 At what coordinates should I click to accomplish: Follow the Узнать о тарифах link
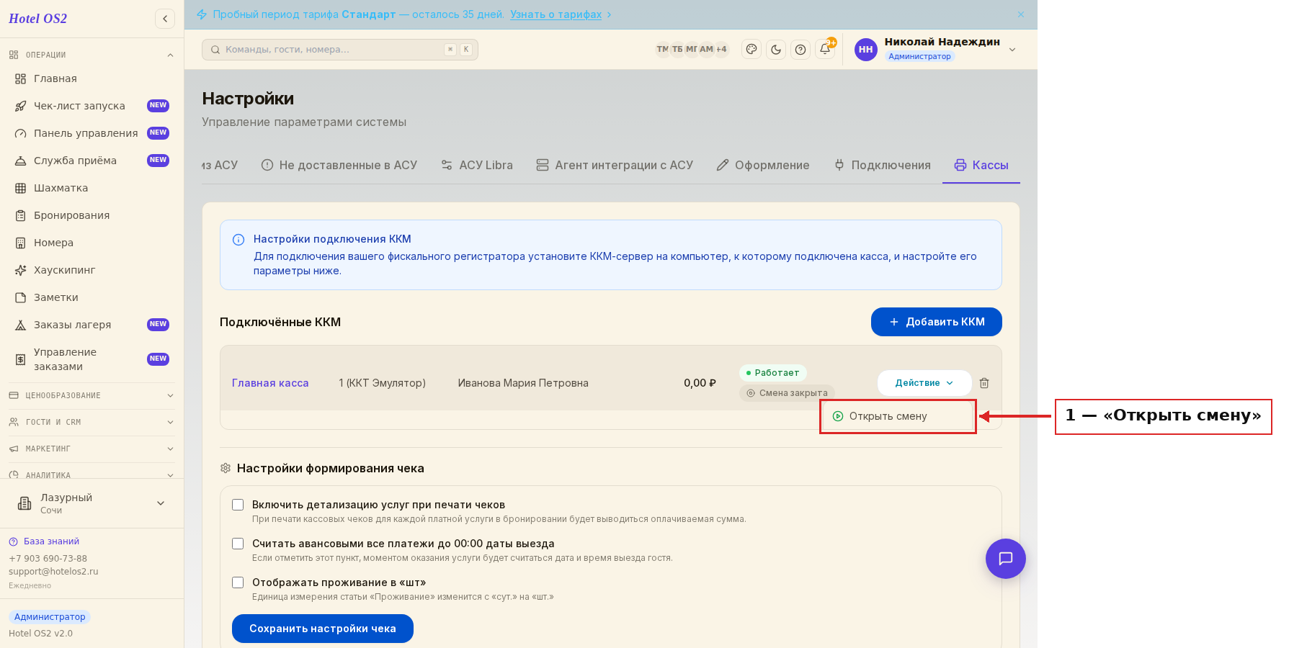[x=556, y=14]
